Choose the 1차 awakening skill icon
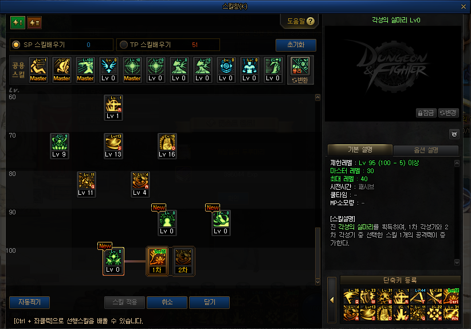This screenshot has width=471, height=329. click(x=157, y=261)
